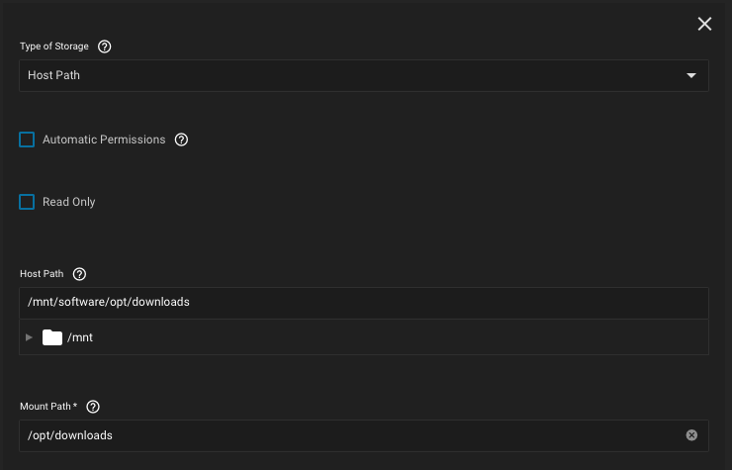Image resolution: width=732 pixels, height=470 pixels.
Task: Clear the Mount Path field
Action: [x=691, y=435]
